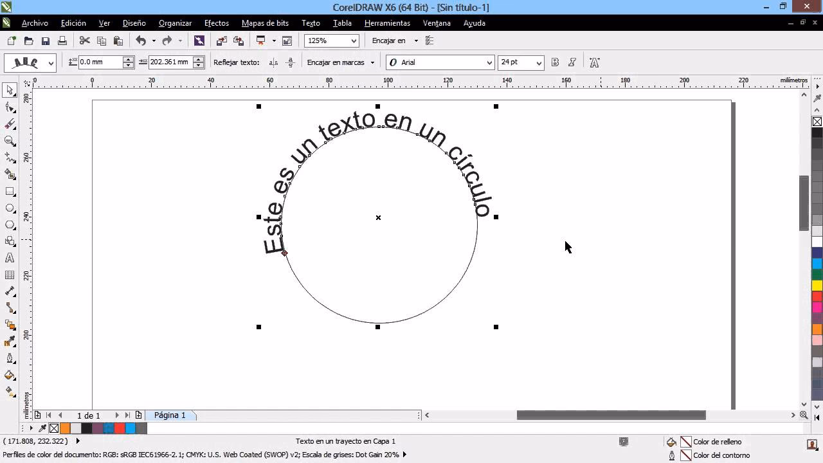This screenshot has height=463, width=823.
Task: Toggle bold text formatting
Action: 554,62
